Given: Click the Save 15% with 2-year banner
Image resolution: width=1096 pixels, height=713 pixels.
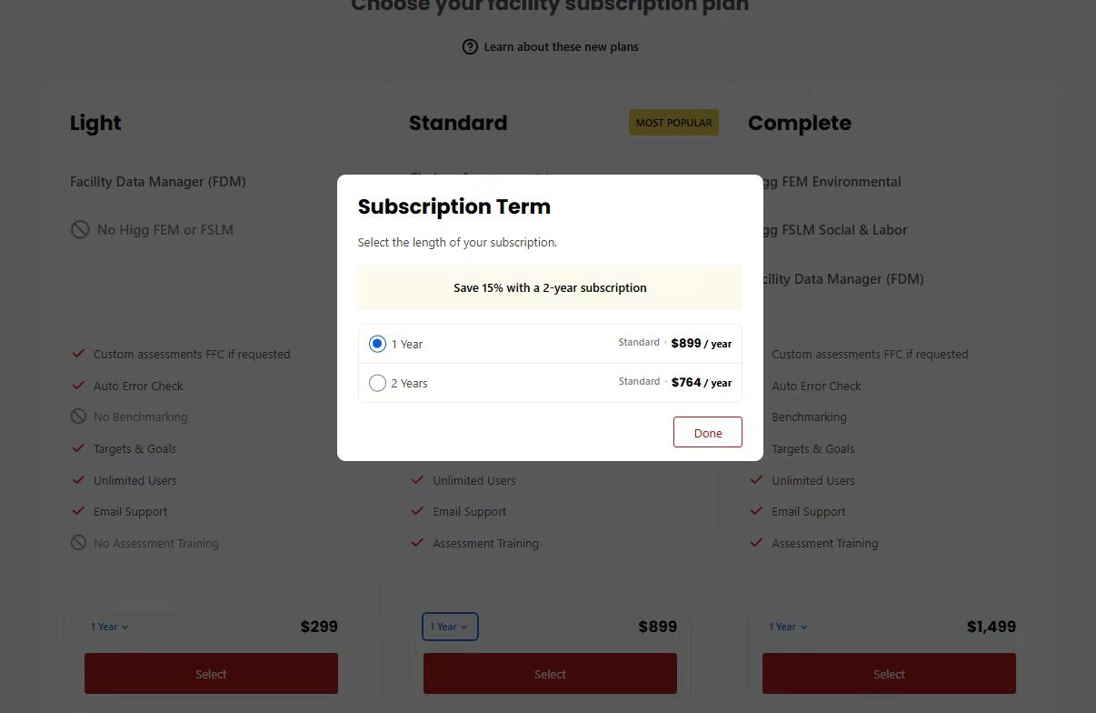Looking at the screenshot, I should pyautogui.click(x=550, y=287).
